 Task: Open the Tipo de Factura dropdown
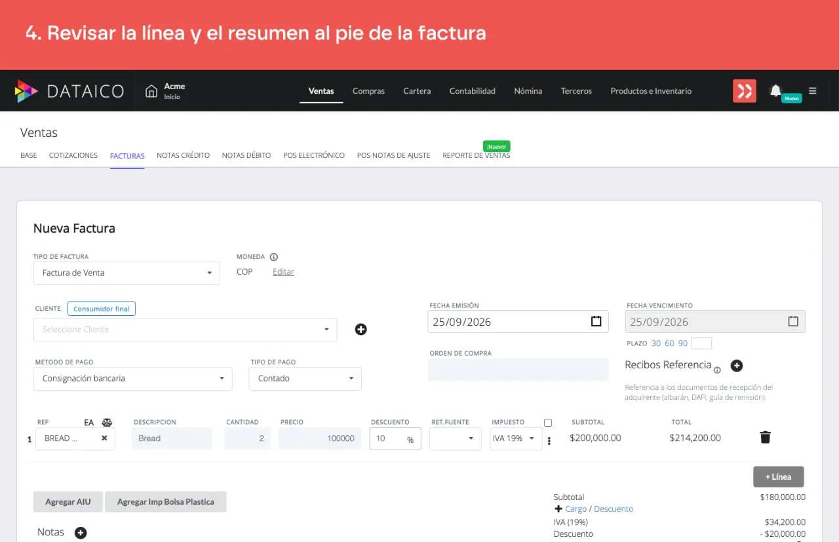point(127,273)
